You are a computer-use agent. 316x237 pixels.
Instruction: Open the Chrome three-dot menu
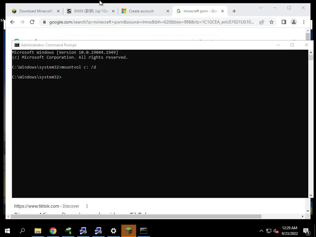(x=304, y=22)
